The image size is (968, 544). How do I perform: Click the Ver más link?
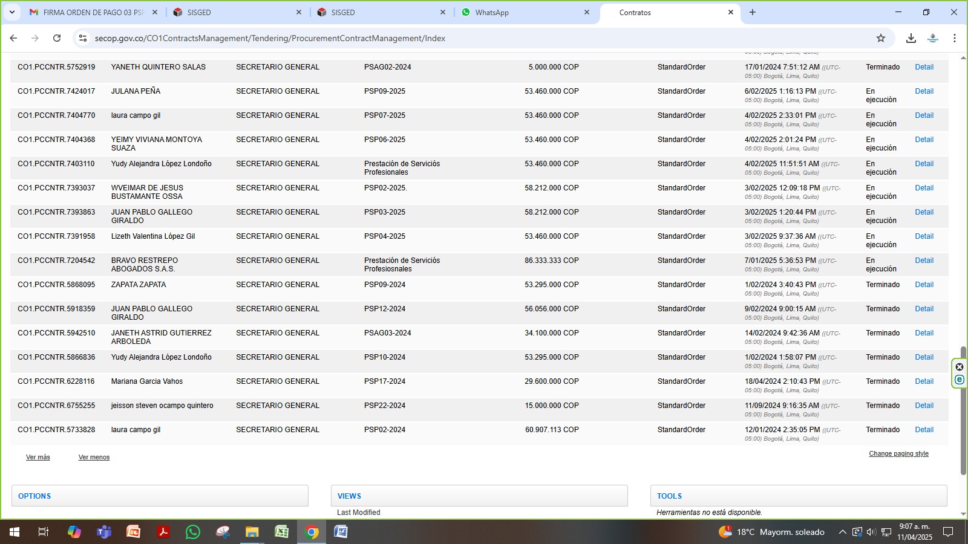38,458
